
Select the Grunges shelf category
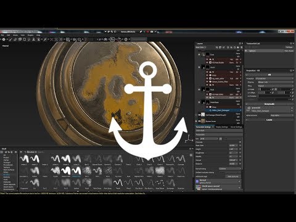7,162
